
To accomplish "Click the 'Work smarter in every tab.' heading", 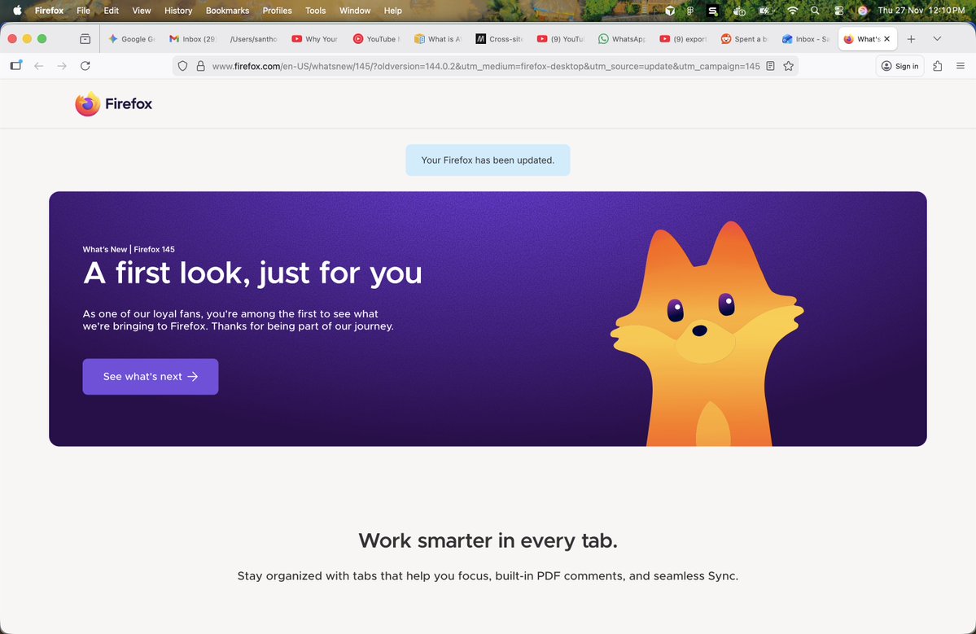I will 488,540.
